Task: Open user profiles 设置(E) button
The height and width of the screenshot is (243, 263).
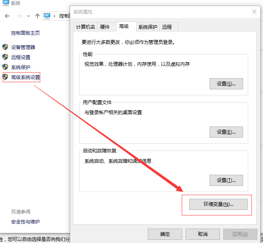Action: click(x=226, y=132)
